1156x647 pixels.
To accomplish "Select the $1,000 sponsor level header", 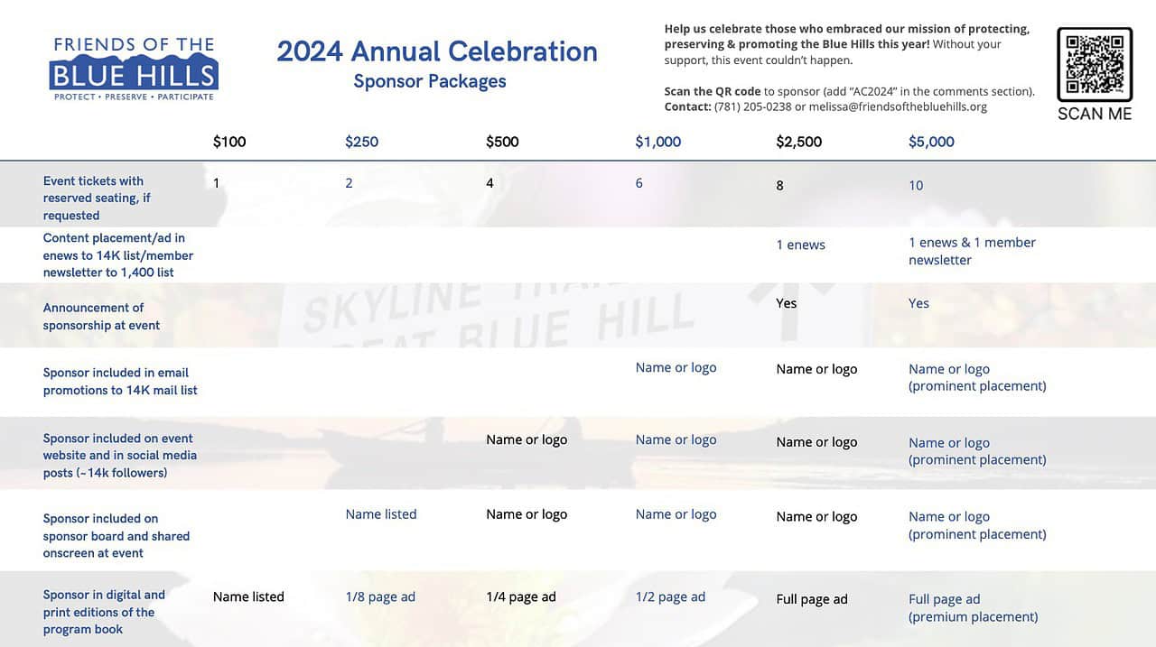I will coord(658,142).
